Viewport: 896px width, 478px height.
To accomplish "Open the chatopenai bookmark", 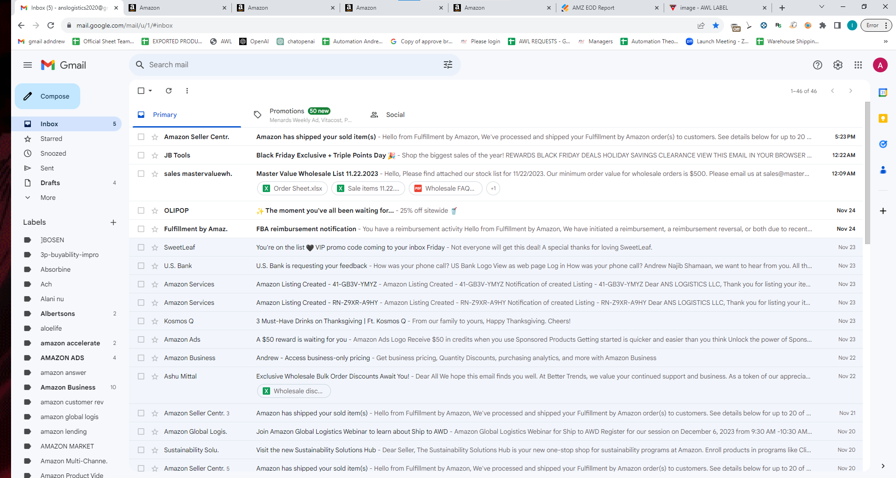I will click(x=295, y=41).
